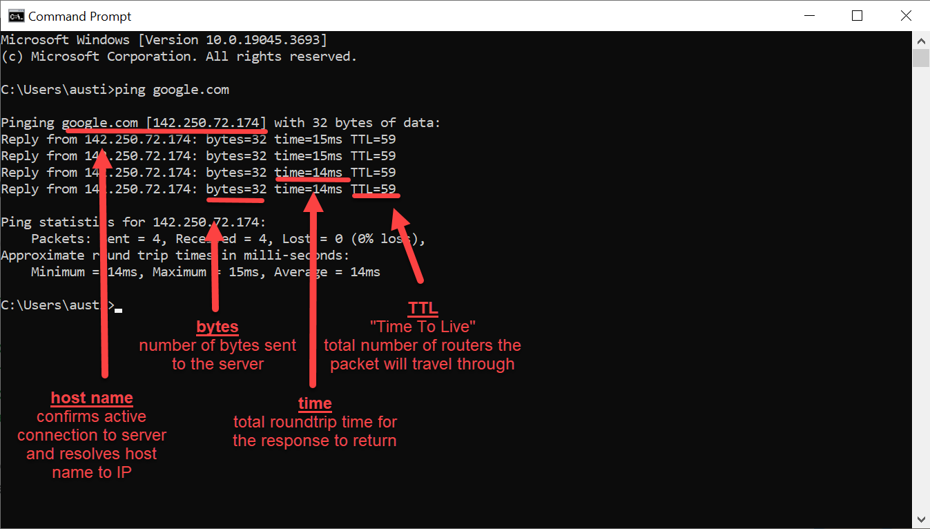The height and width of the screenshot is (529, 930).
Task: Click "with 32 bytes of data:" in Pinging line
Action: pos(357,123)
